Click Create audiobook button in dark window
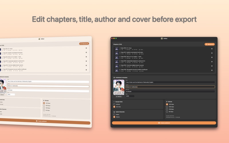The height and width of the screenshot is (143, 229). (x=164, y=123)
